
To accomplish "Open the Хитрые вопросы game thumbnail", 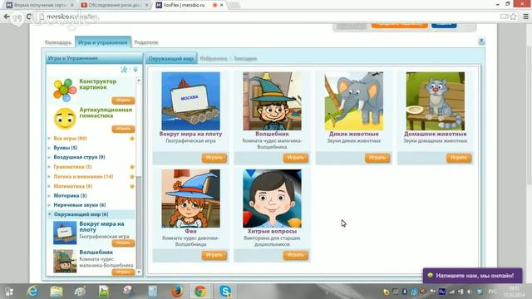I will coord(272,199).
